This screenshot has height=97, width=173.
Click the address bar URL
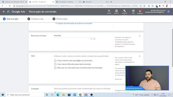(77, 6)
